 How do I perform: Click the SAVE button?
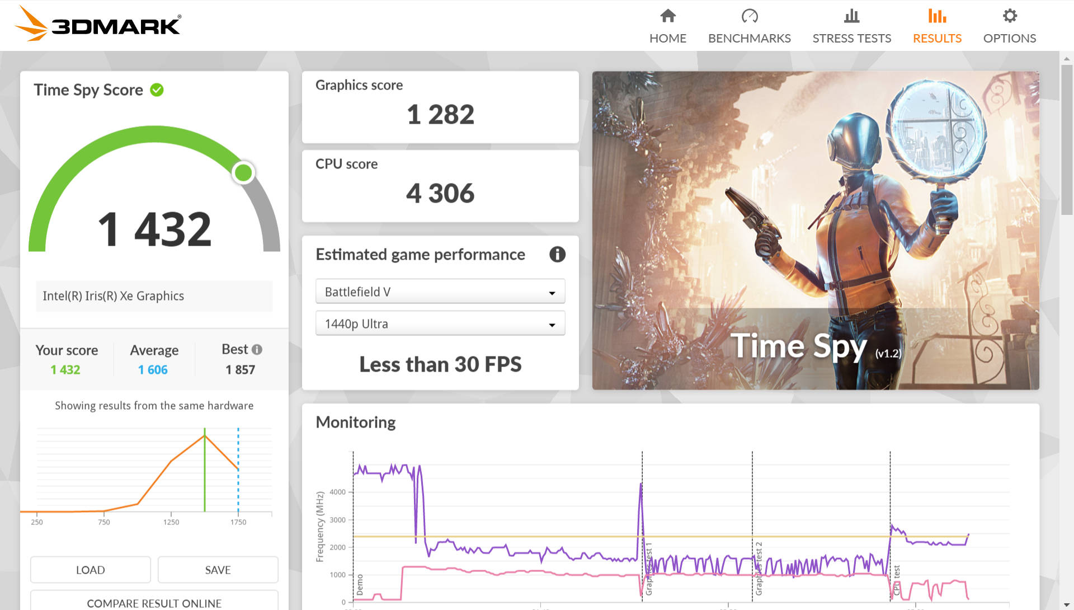[x=218, y=570]
